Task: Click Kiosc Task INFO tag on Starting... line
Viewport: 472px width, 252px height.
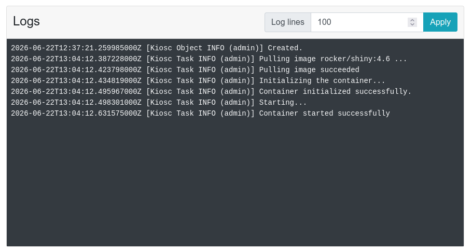Action: (183, 102)
